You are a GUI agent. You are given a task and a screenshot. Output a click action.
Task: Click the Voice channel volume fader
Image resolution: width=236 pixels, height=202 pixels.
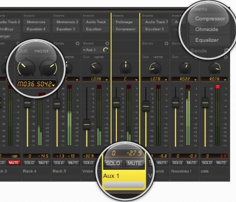coord(87,124)
